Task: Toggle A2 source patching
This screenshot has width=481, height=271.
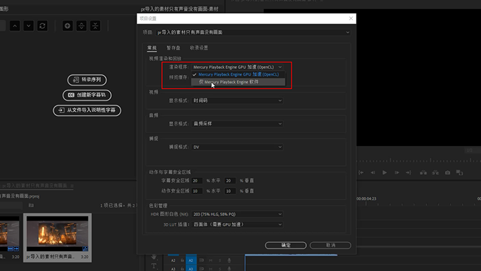Action: tap(173, 261)
